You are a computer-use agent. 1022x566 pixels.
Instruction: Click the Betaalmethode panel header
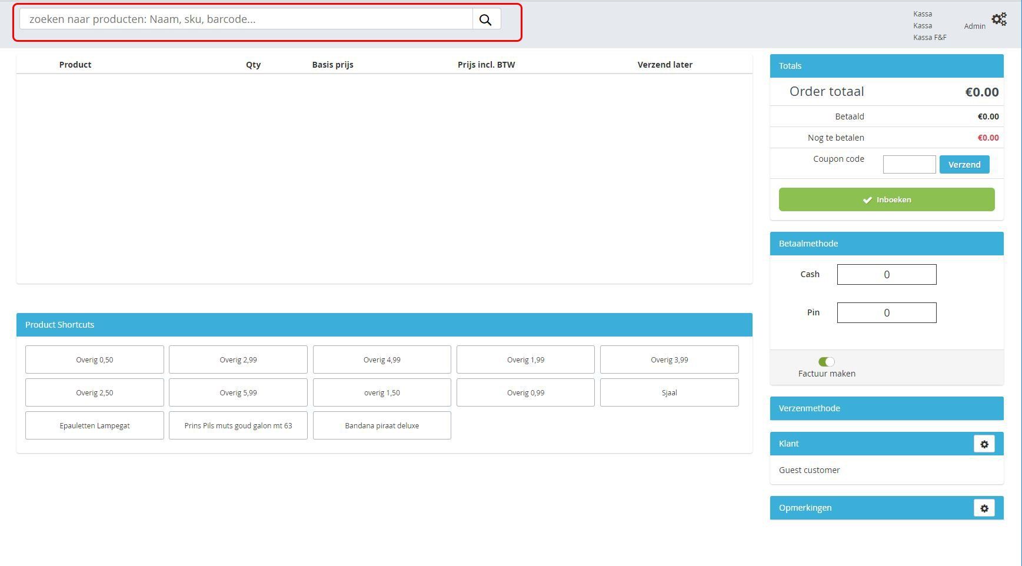point(886,244)
